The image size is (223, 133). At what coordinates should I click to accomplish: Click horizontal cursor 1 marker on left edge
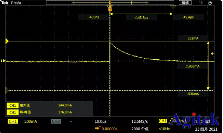point(7,41)
